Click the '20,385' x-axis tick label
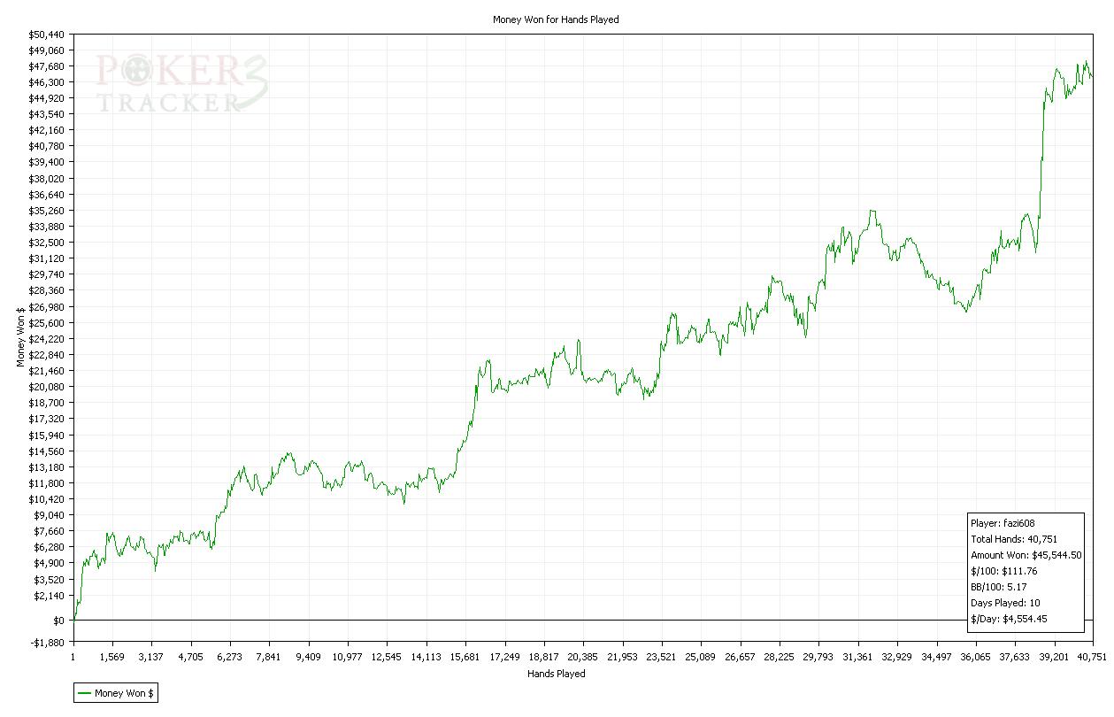This screenshot has width=1114, height=717. (x=583, y=658)
